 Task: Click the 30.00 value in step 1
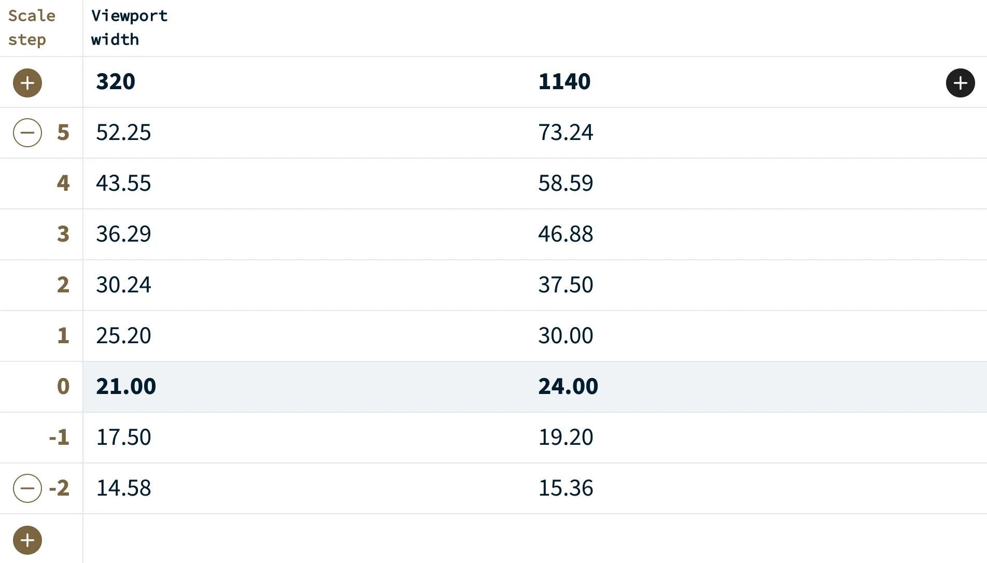pos(566,336)
